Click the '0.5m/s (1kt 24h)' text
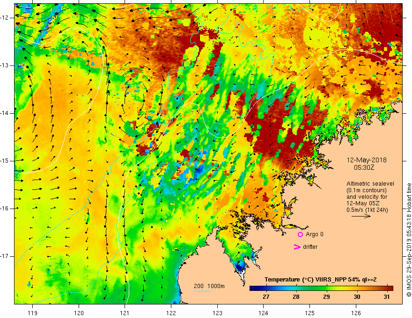This screenshot has height=318, width=412. click(x=367, y=210)
